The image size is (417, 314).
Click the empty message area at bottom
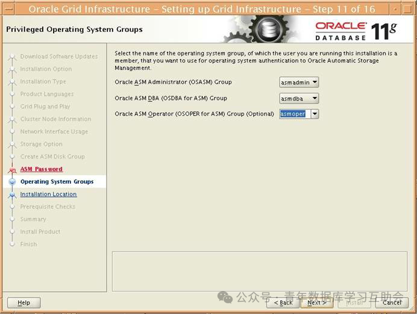pyautogui.click(x=260, y=271)
